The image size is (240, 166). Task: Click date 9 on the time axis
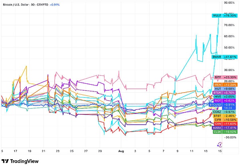pos(177,151)
